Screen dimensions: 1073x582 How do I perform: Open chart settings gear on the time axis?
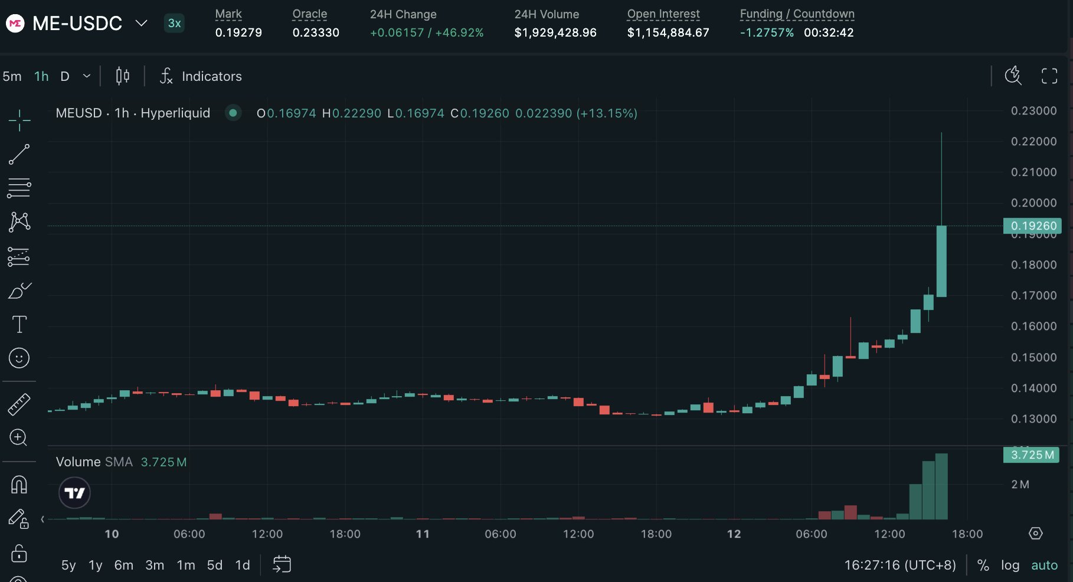pos(1036,534)
